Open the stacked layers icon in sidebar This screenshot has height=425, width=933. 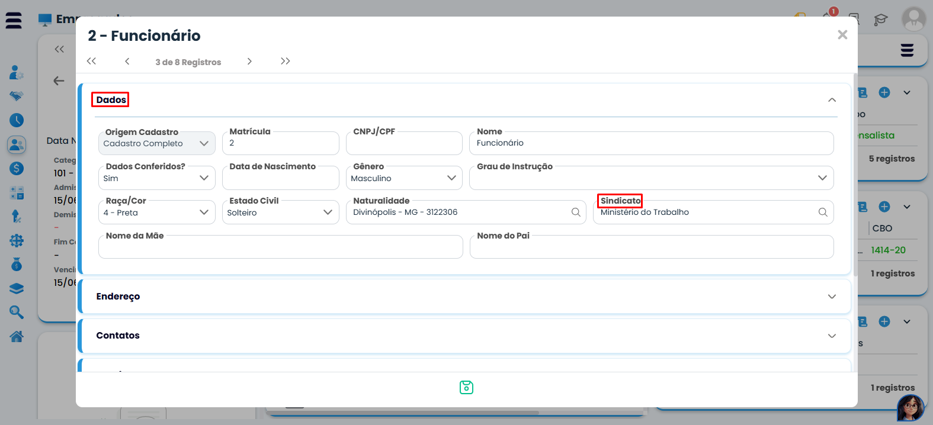(x=17, y=288)
